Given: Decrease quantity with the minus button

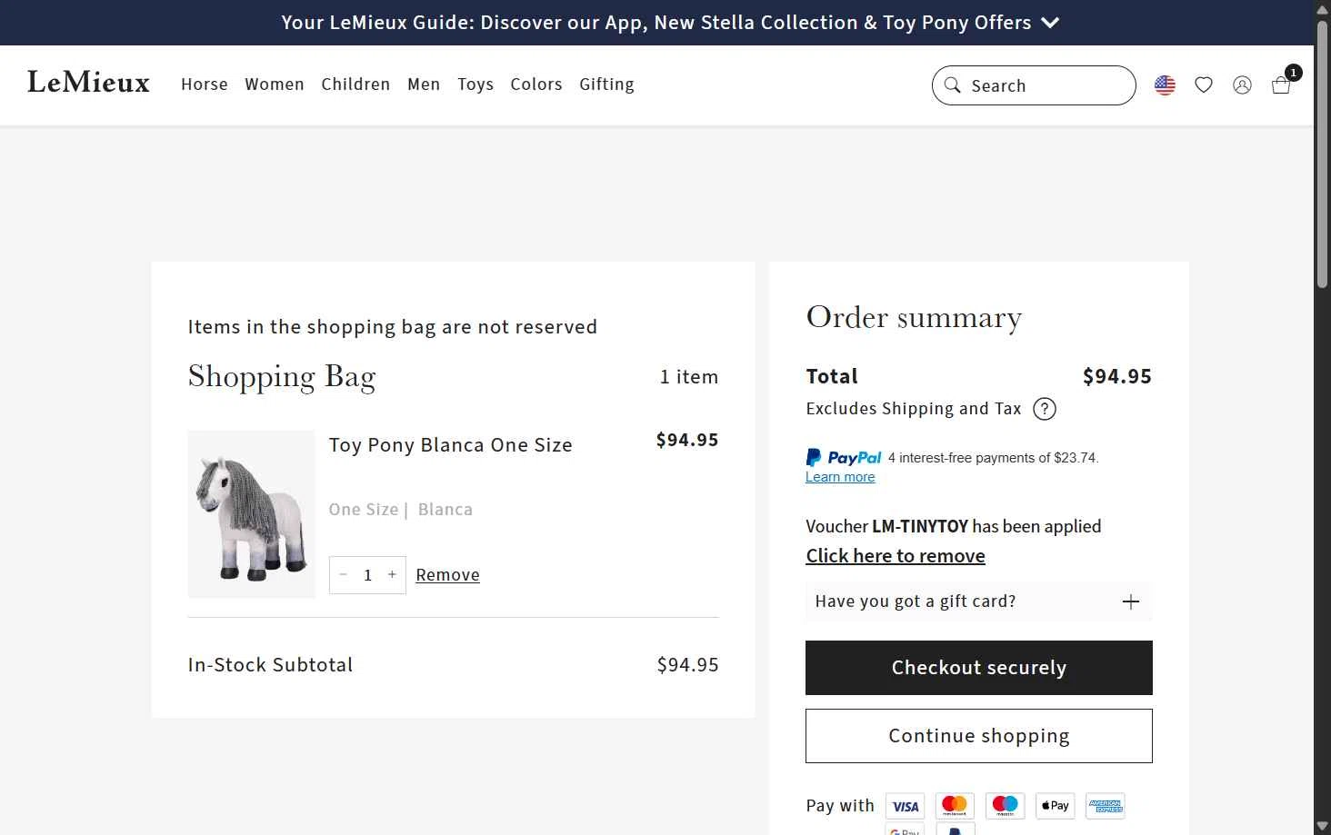Looking at the screenshot, I should [x=343, y=574].
